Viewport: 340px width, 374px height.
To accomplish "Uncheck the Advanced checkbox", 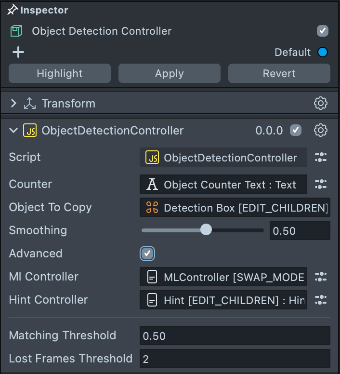I will click(x=147, y=254).
